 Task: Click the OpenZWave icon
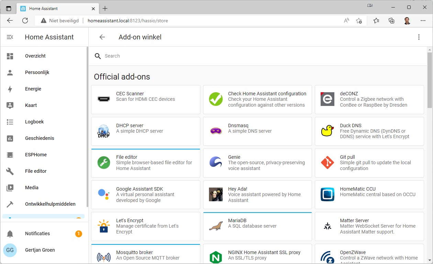click(327, 257)
